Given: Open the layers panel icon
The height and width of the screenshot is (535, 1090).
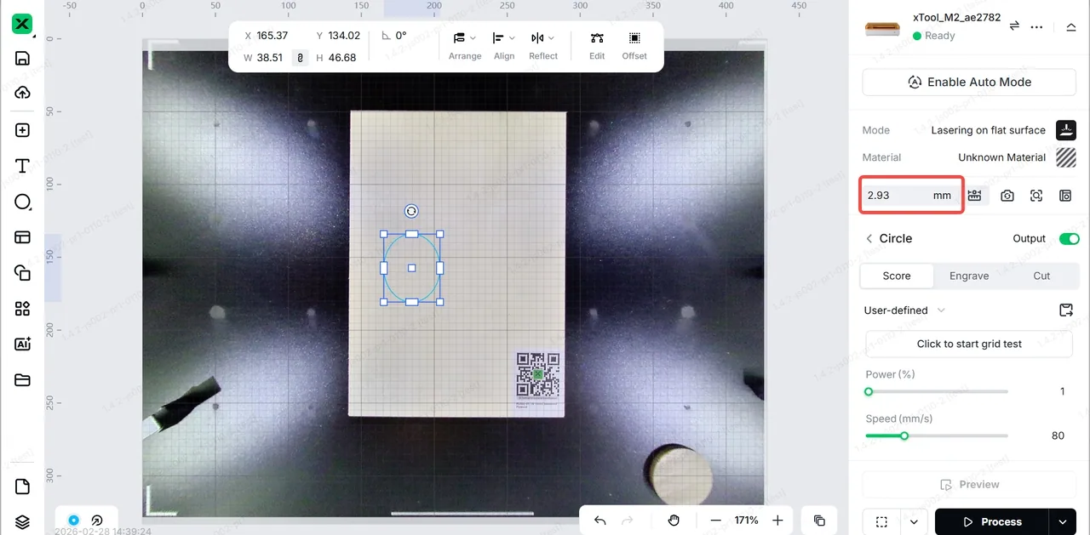Looking at the screenshot, I should pyautogui.click(x=23, y=521).
